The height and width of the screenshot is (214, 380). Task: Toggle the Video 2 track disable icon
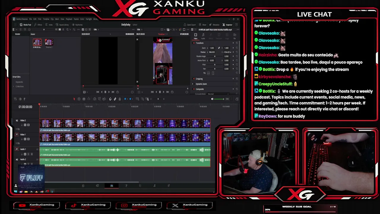point(28,125)
